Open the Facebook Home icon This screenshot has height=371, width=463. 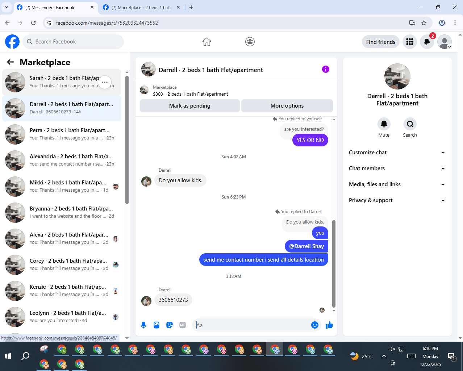pos(207,42)
